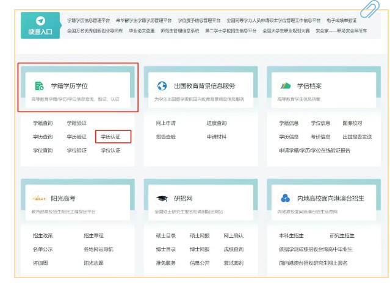This screenshot has width=390, height=286.
Task: Select 网上申请 under 出国教育背景信息服务
Action: tap(166, 123)
